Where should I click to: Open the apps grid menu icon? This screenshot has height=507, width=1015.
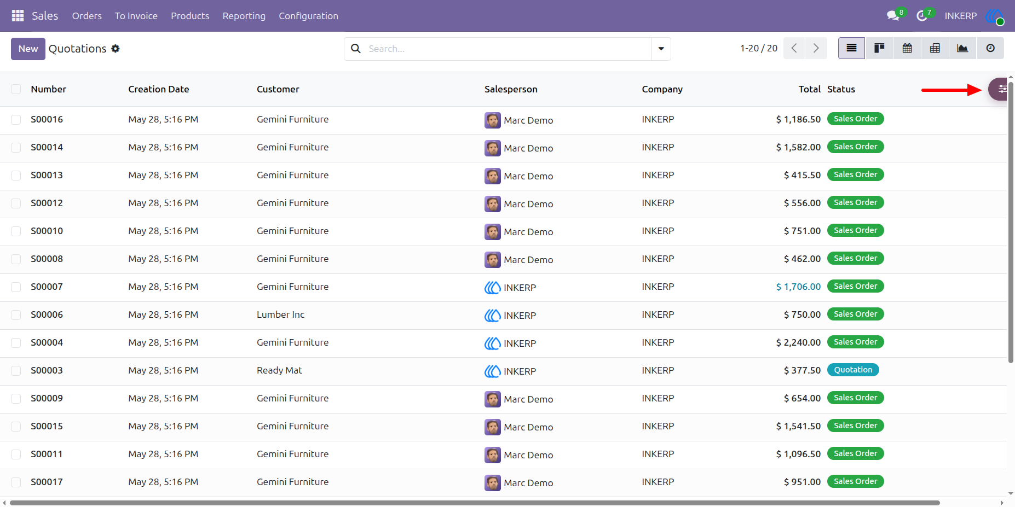(18, 16)
